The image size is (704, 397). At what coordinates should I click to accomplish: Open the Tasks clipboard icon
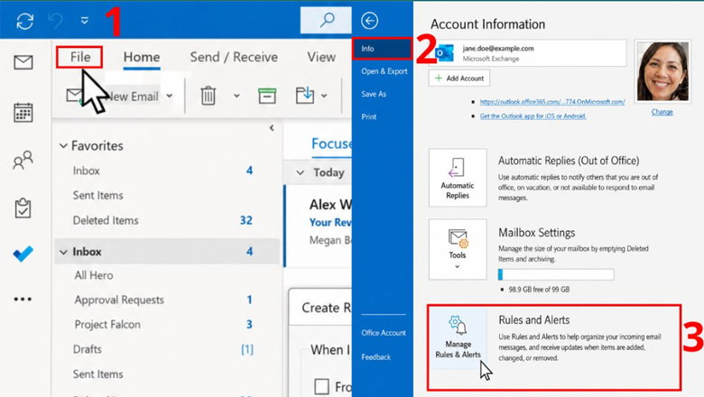(23, 208)
